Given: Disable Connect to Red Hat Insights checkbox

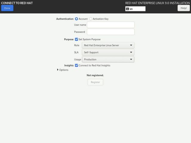Looking at the screenshot, I should click(x=76, y=65).
